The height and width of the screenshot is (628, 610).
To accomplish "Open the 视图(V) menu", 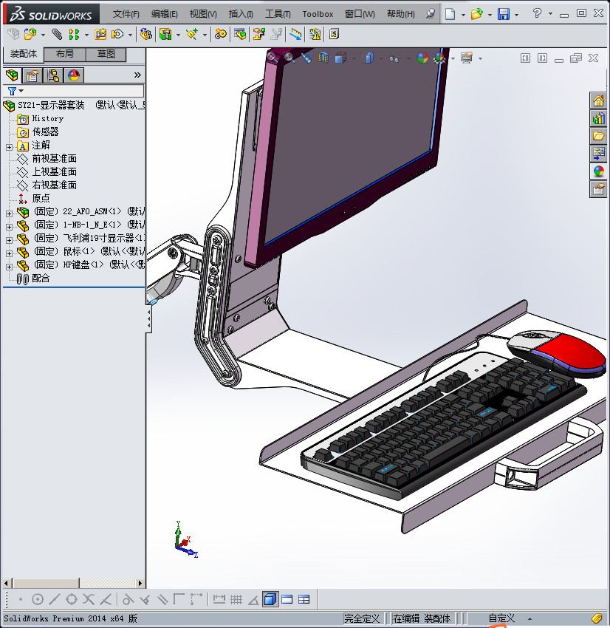I will pos(203,14).
